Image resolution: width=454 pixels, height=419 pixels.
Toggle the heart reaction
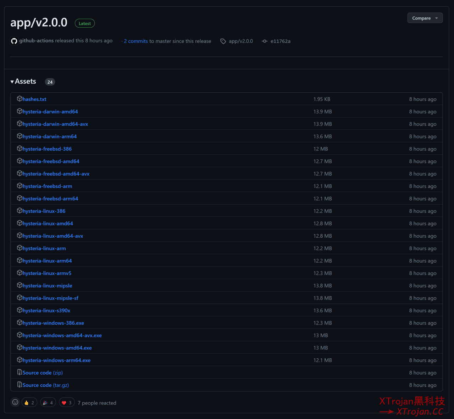pyautogui.click(x=67, y=403)
